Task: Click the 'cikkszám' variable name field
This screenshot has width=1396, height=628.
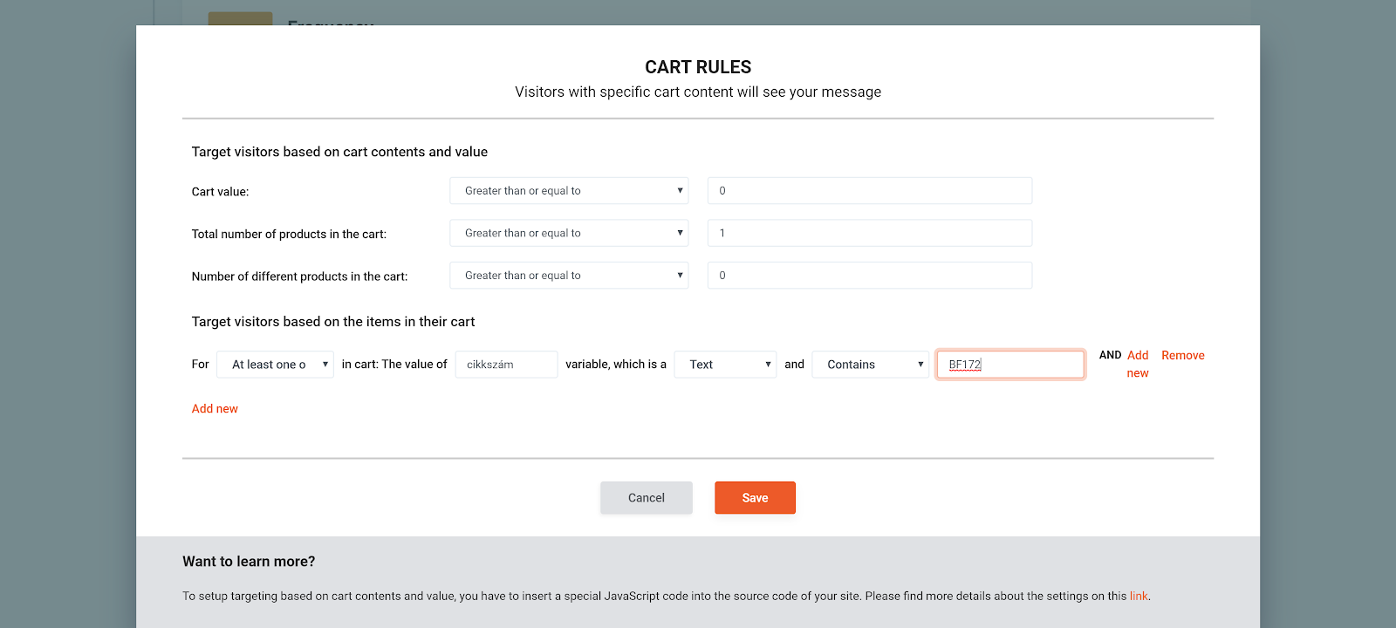Action: click(506, 365)
